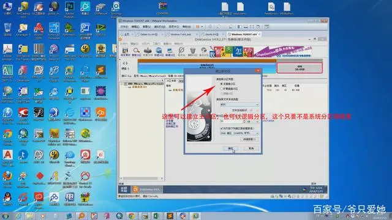This screenshot has height=220, width=392.
Task: Select the Adobe Acrobat desktop icon
Action: [x=8, y=52]
